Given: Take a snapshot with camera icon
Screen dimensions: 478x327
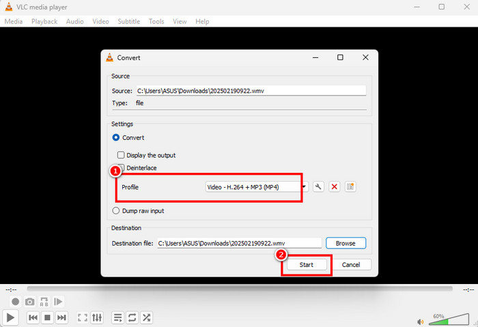Looking at the screenshot, I should [x=29, y=302].
